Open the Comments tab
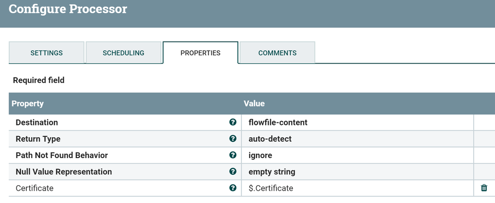The height and width of the screenshot is (203, 495). [277, 52]
